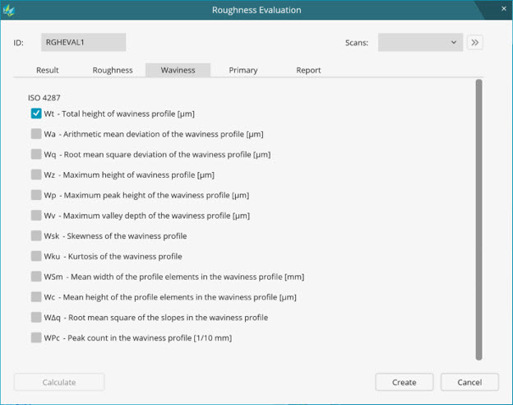Screen dimensions: 513x405
Task: Uncheck Wt total height of waviness profile
Action: [x=36, y=114]
